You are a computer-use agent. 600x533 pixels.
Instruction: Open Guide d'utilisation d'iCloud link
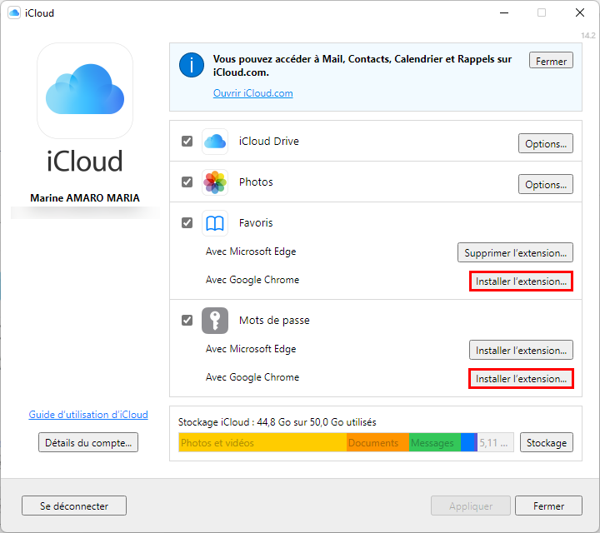coord(88,415)
